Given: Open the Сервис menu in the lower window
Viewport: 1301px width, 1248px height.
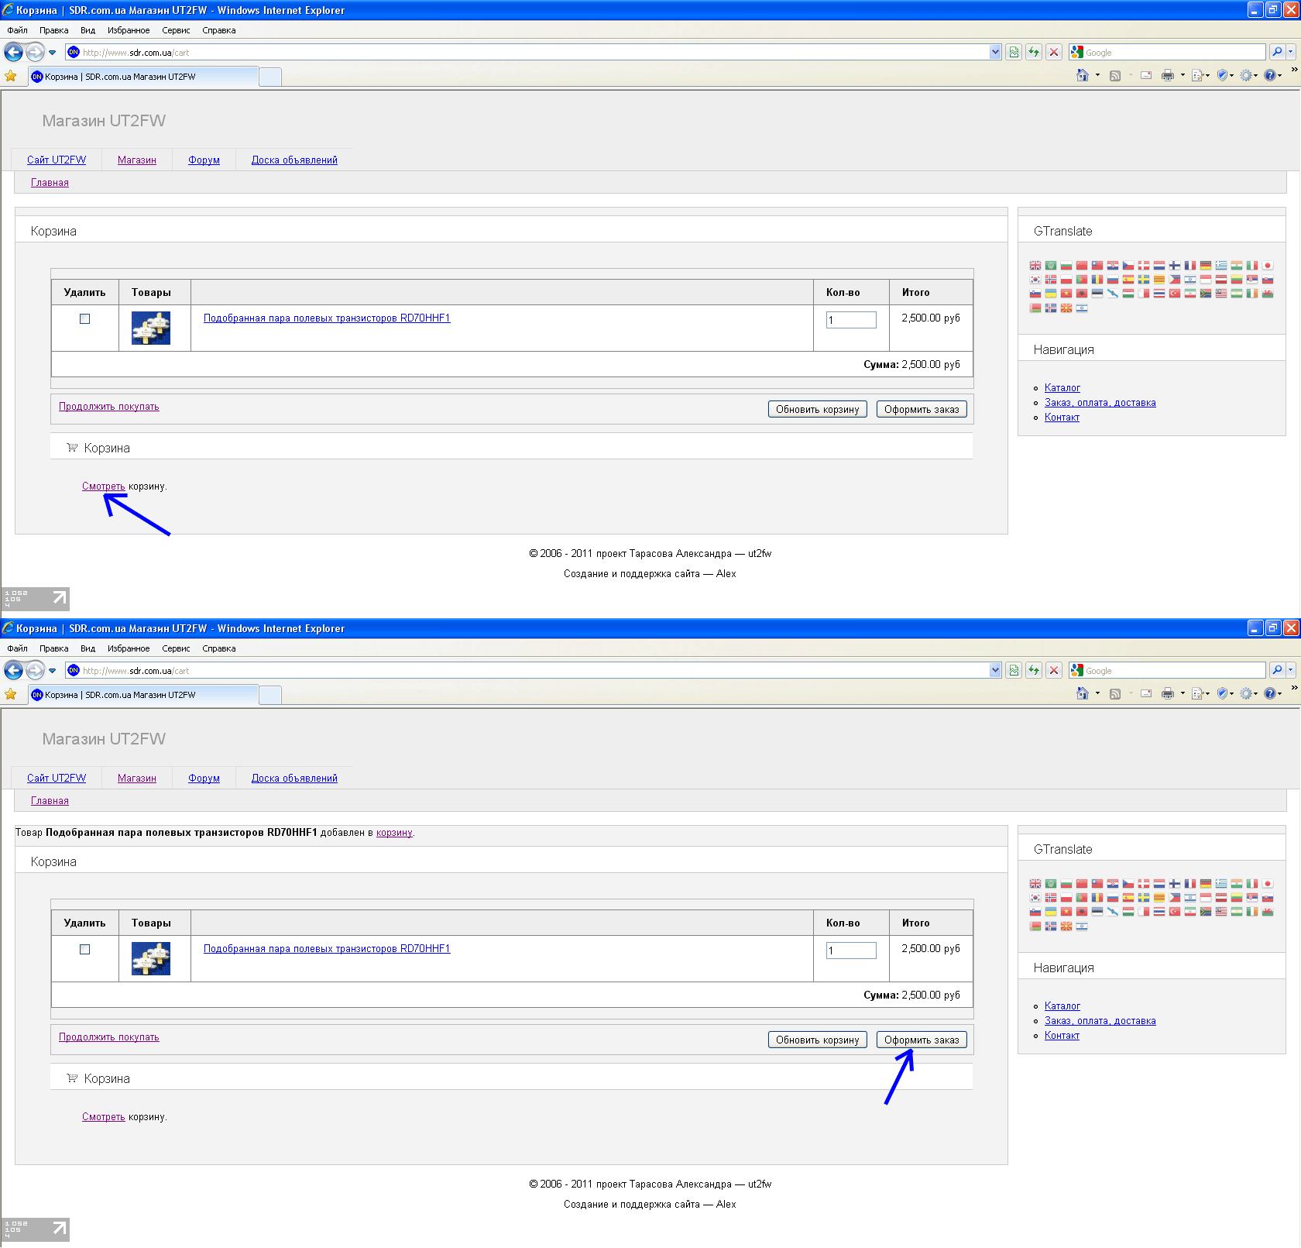Looking at the screenshot, I should point(176,648).
